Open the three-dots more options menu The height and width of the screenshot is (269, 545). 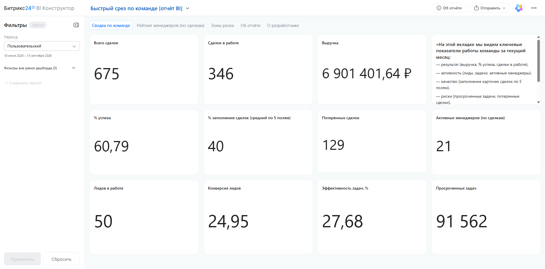click(534, 8)
